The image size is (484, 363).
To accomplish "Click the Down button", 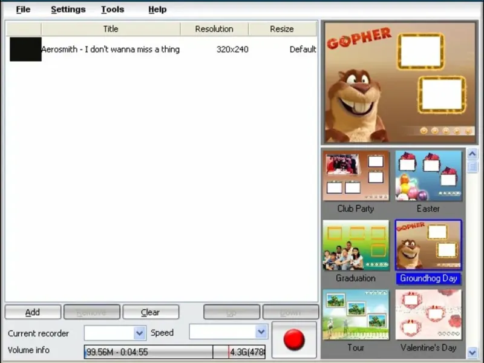I will (290, 312).
